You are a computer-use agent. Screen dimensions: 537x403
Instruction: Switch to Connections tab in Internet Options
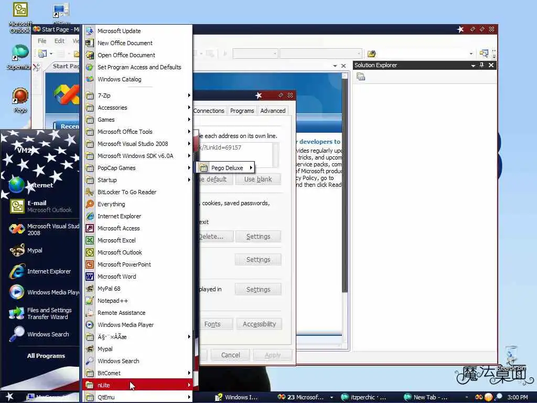click(209, 111)
